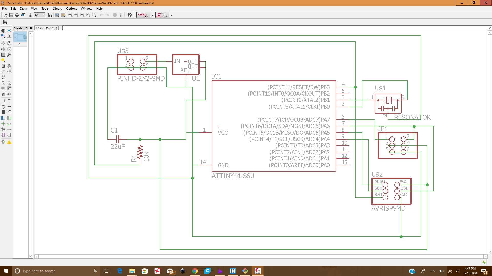Click the Save icon in toolbar

11,15
